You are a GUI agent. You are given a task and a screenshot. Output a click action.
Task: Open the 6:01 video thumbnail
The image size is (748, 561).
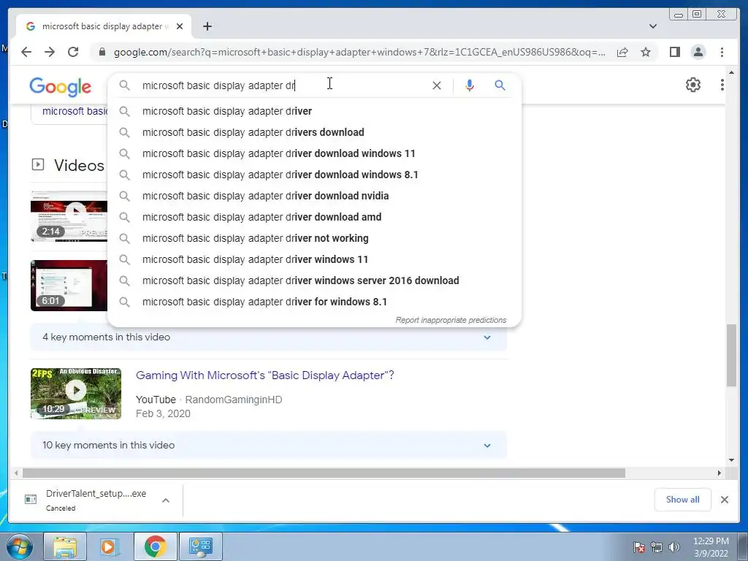pos(69,286)
